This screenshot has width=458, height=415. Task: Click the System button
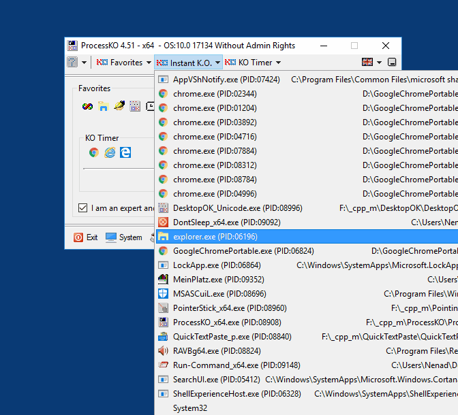coord(124,237)
